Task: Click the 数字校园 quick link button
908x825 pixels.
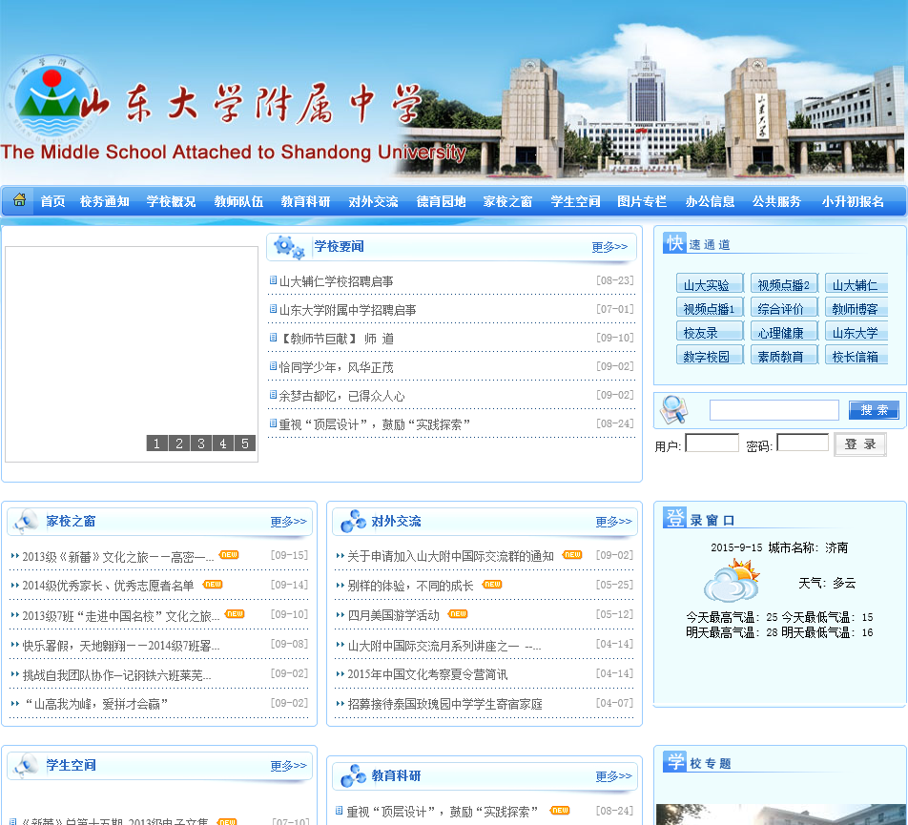Action: pyautogui.click(x=710, y=355)
